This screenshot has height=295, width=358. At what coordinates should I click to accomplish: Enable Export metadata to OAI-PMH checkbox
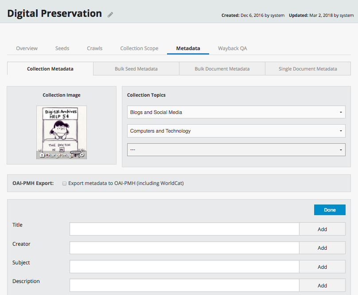pyautogui.click(x=65, y=183)
